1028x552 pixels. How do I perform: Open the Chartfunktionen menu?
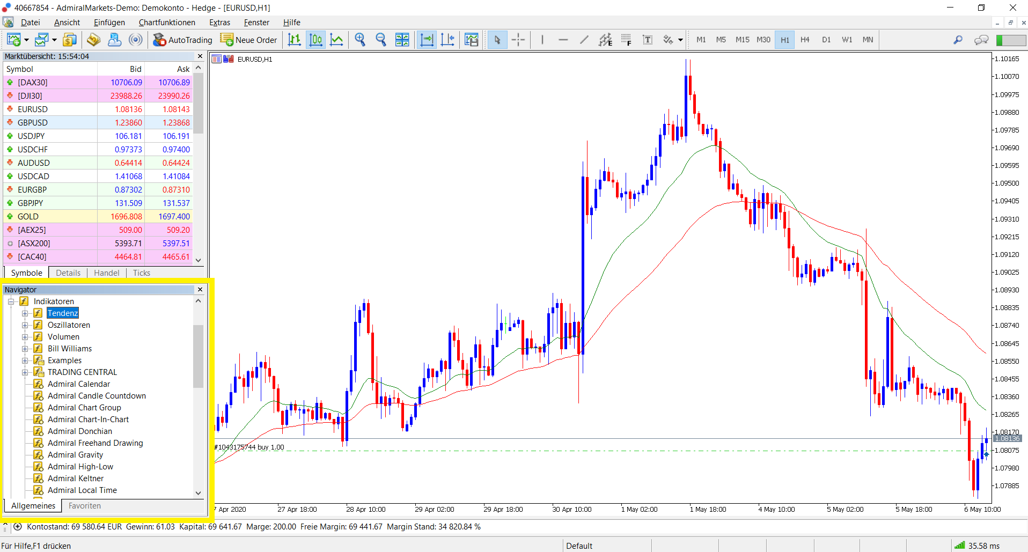pyautogui.click(x=167, y=23)
